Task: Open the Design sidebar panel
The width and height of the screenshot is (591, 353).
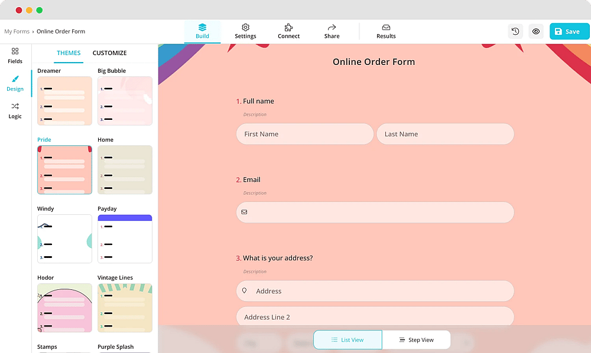Action: 15,84
